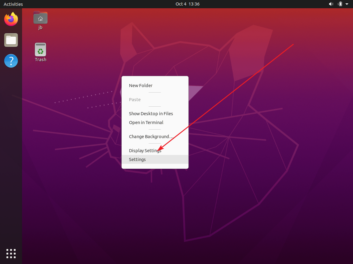Open Display Settings from context menu
The width and height of the screenshot is (353, 264).
(x=155, y=151)
